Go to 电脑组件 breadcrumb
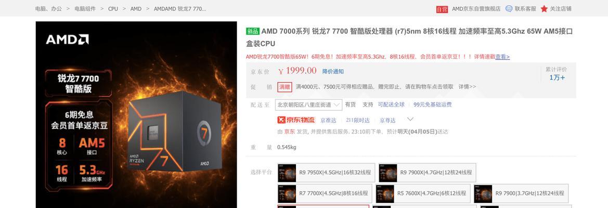The height and width of the screenshot is (208, 608). (x=85, y=8)
